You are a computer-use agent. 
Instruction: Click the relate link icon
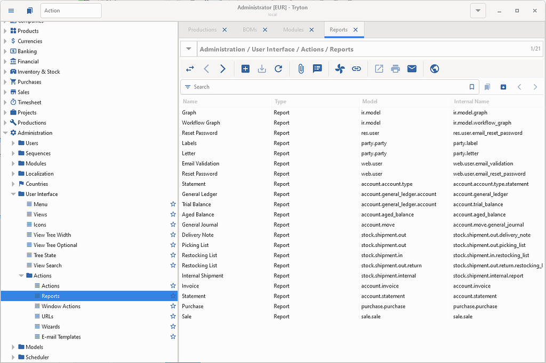click(x=357, y=69)
